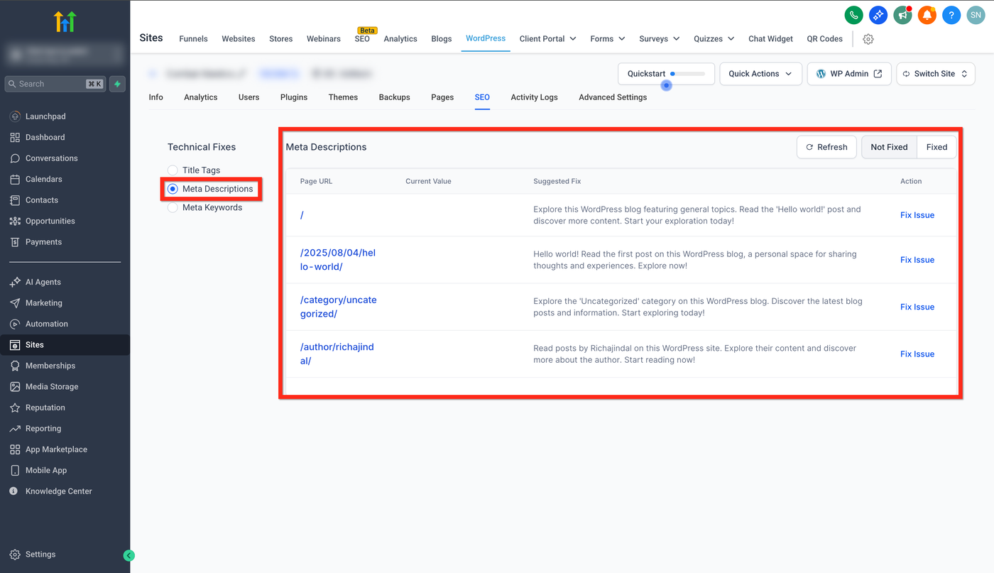Click Fix Issue for the / page
Image resolution: width=994 pixels, height=573 pixels.
[x=917, y=215]
